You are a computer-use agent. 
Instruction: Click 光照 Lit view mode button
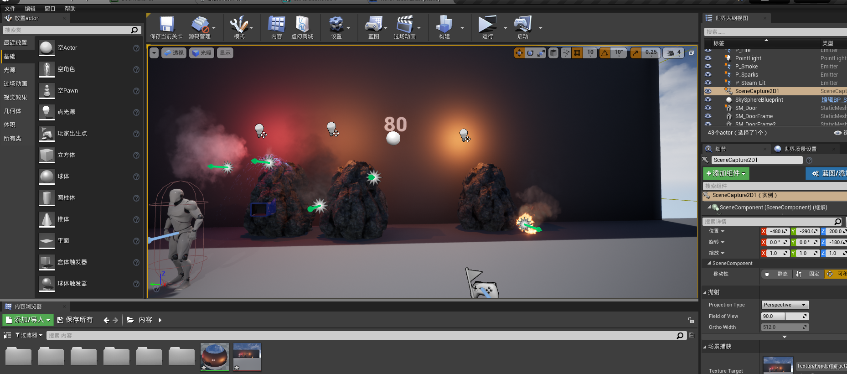click(201, 53)
